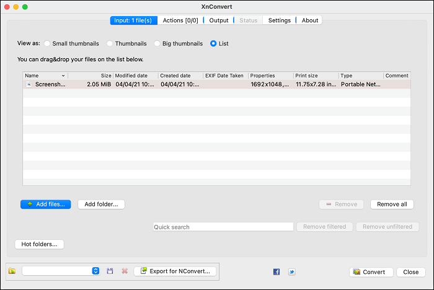
Task: Open the Output tab
Action: click(219, 20)
